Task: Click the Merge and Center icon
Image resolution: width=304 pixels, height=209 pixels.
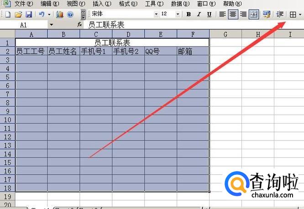Action: pyautogui.click(x=253, y=14)
